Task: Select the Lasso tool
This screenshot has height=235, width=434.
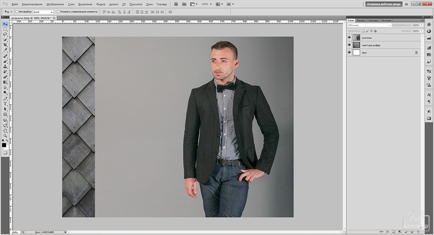Action: click(x=5, y=34)
